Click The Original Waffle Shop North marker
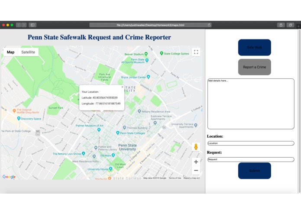Viewport: 301px width, 214px height. [x=14, y=111]
